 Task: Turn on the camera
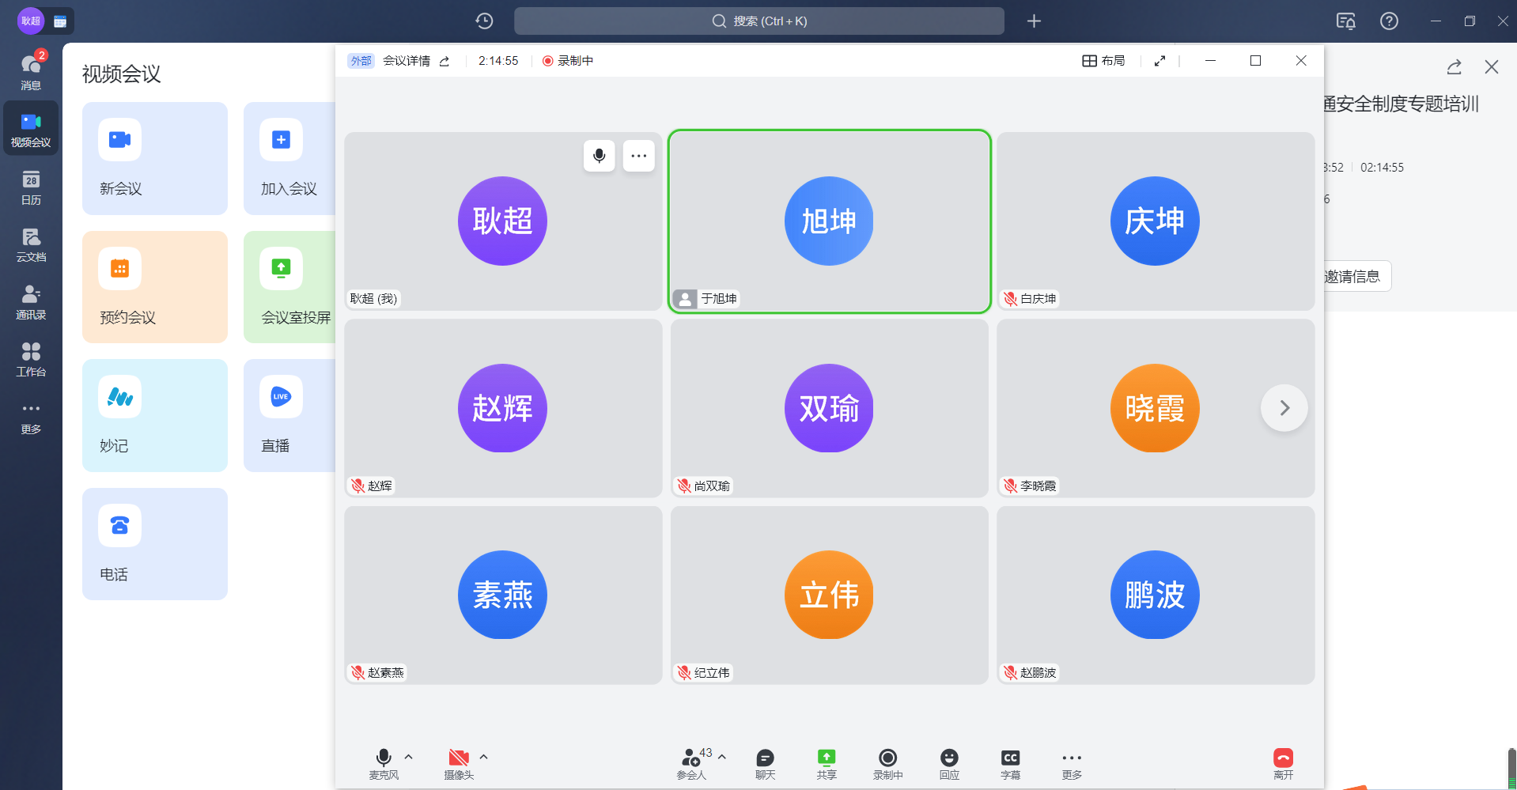pos(459,763)
